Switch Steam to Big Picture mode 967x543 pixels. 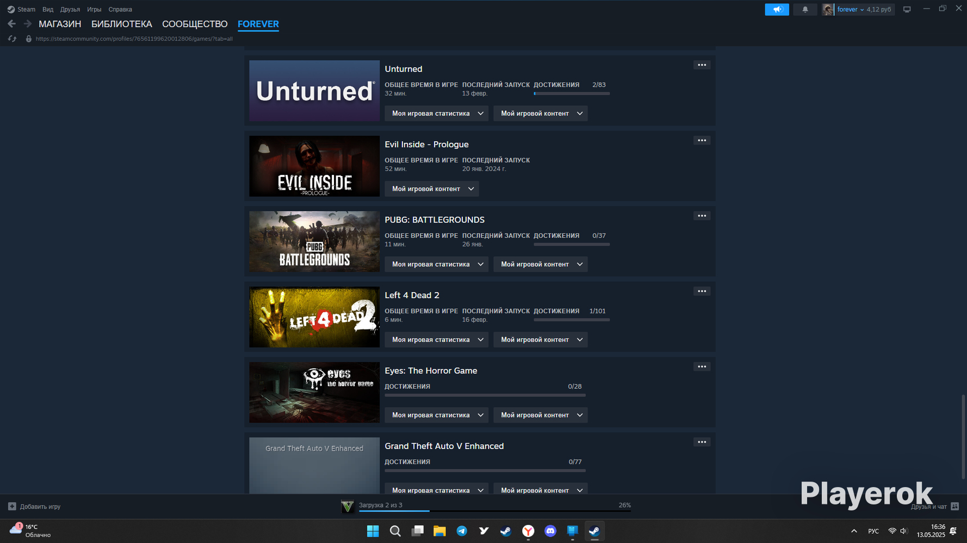pyautogui.click(x=907, y=9)
